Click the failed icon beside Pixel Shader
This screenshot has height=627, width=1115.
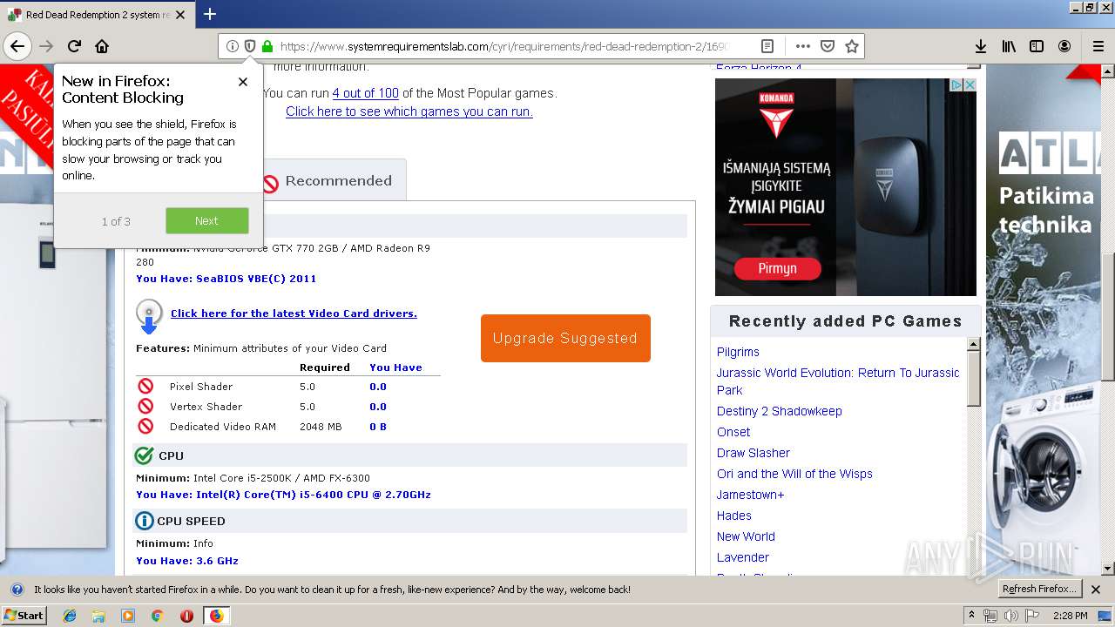click(x=145, y=386)
